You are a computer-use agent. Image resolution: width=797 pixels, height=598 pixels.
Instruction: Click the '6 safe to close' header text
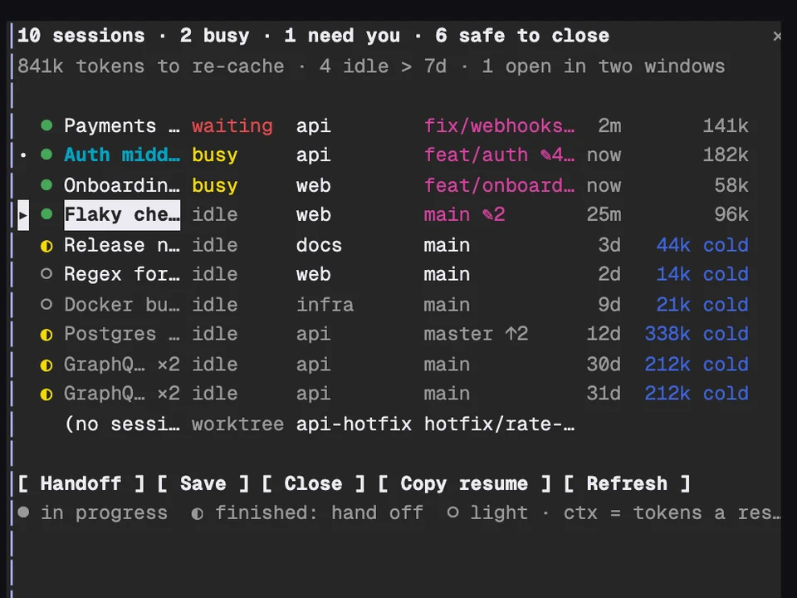pos(522,36)
